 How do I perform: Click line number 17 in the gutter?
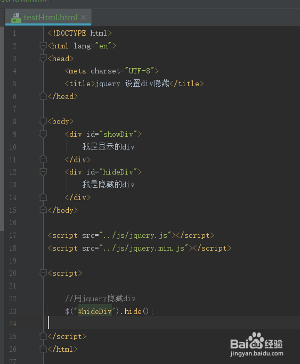click(13, 235)
